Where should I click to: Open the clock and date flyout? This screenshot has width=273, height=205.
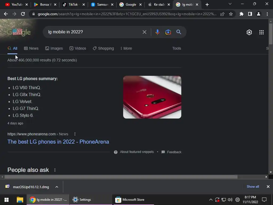coord(250,200)
